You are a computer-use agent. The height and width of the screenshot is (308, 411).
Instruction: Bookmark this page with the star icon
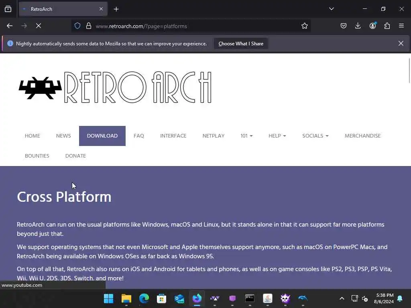(304, 26)
